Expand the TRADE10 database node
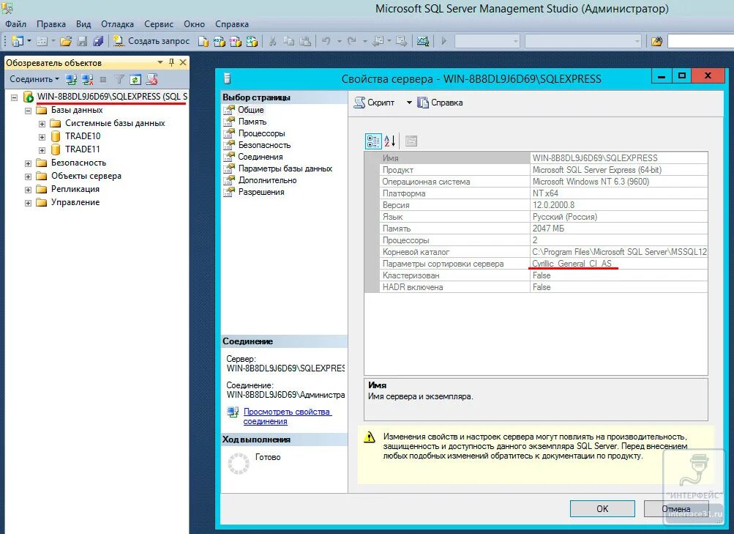This screenshot has height=534, width=734. (42, 137)
